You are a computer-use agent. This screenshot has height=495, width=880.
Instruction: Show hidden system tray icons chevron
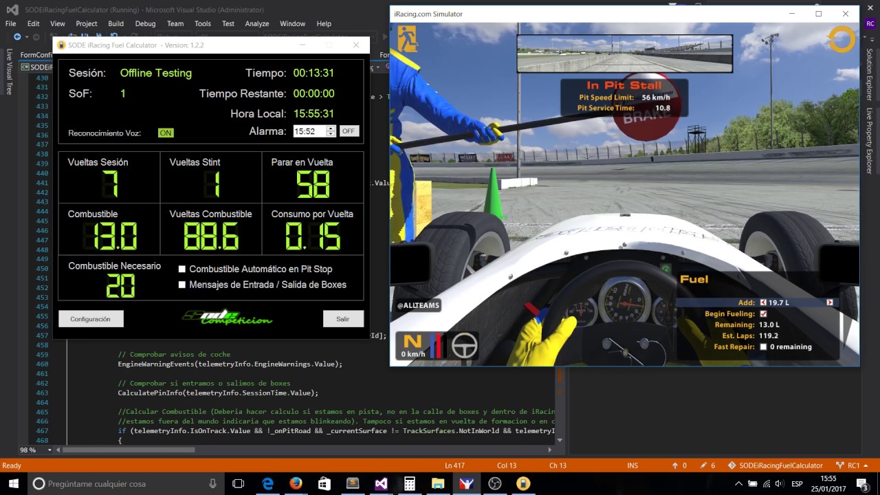[739, 483]
